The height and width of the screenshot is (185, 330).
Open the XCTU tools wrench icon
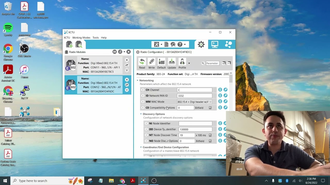[156, 44]
